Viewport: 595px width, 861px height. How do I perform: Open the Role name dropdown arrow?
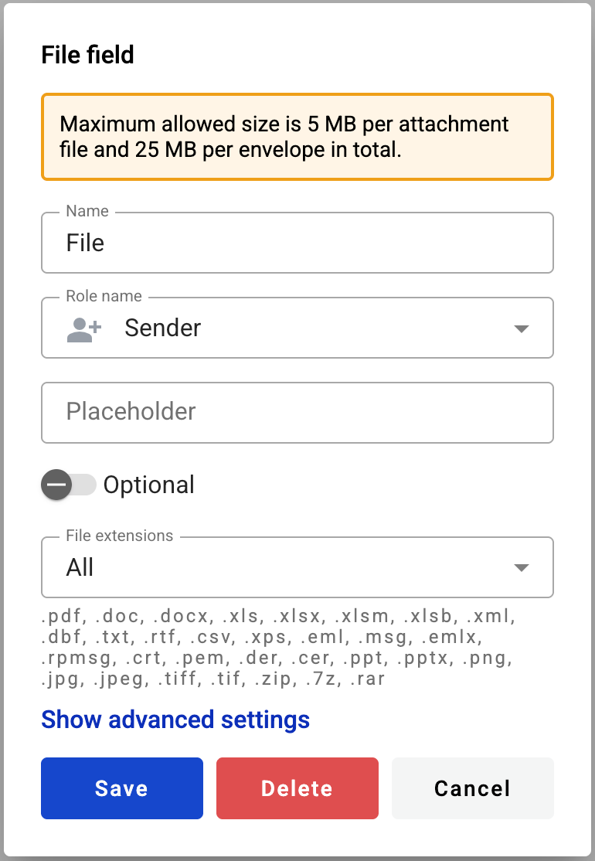522,328
